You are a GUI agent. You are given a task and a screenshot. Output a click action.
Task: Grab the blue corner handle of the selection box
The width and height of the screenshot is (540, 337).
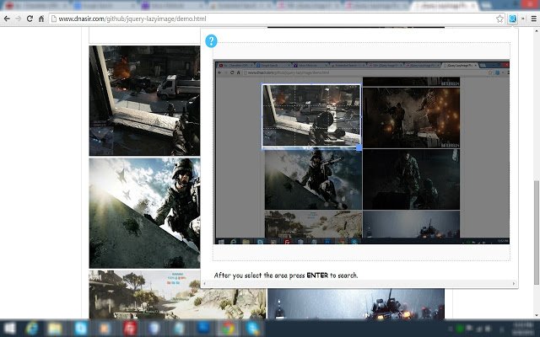359,147
